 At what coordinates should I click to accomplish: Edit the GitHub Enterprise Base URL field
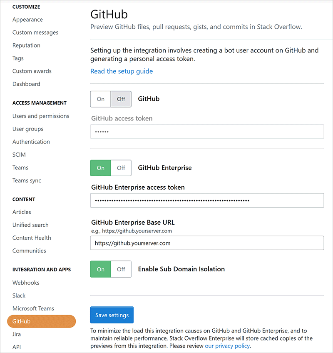tap(207, 243)
